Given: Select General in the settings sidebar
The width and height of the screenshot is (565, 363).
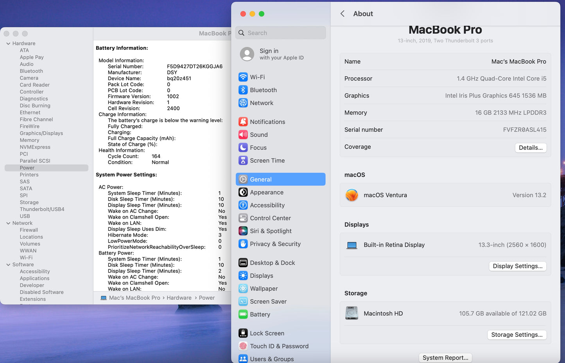Looking at the screenshot, I should 261,179.
